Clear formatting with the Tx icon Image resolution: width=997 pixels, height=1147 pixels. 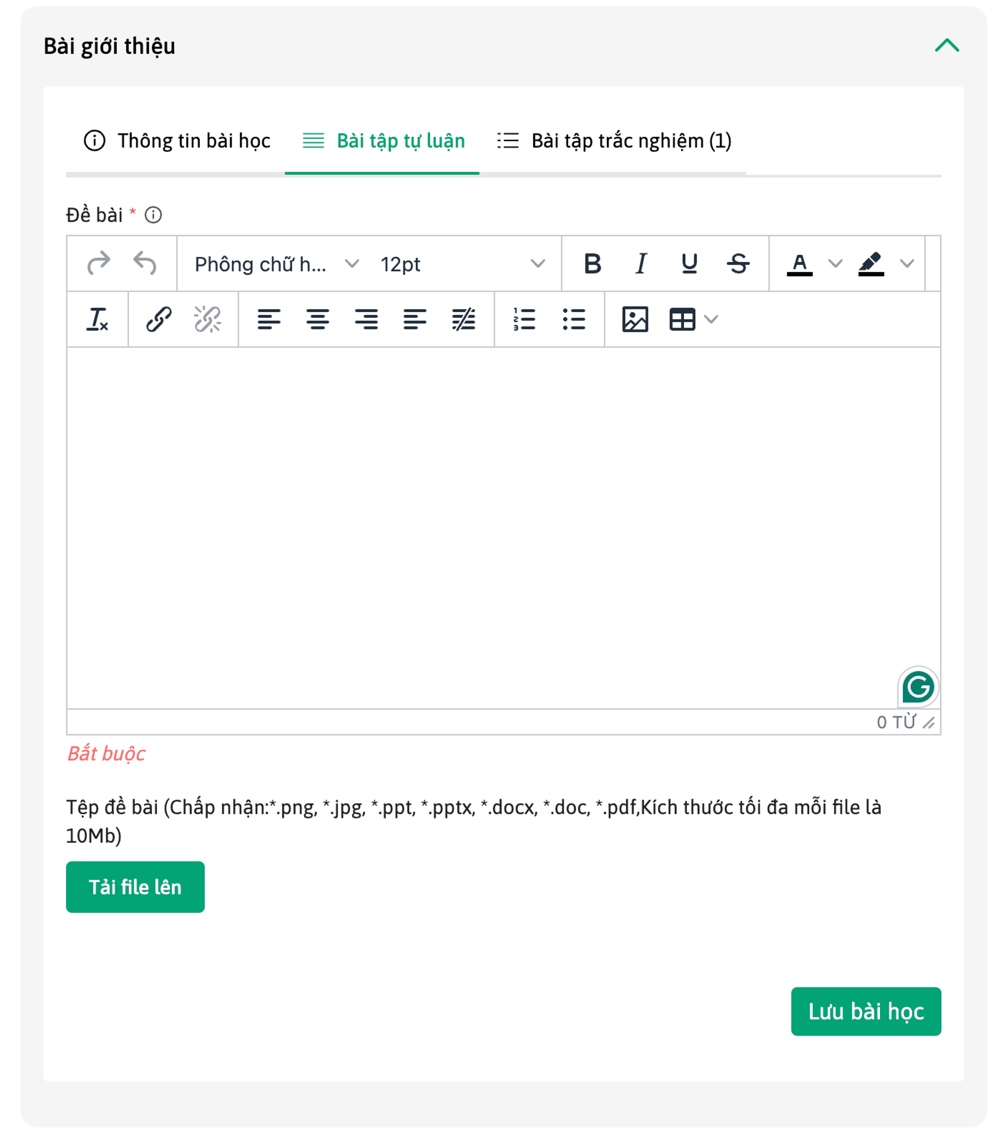coord(97,320)
